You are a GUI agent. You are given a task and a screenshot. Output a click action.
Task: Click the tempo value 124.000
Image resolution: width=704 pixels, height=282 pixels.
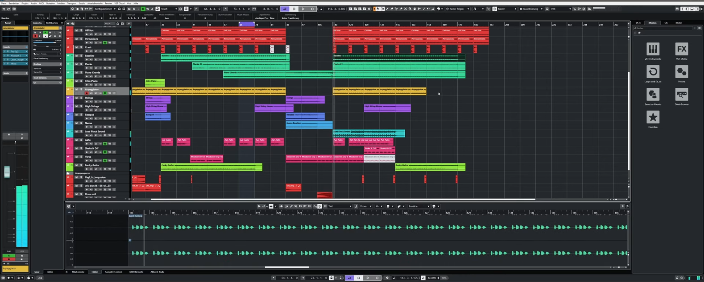point(432,278)
